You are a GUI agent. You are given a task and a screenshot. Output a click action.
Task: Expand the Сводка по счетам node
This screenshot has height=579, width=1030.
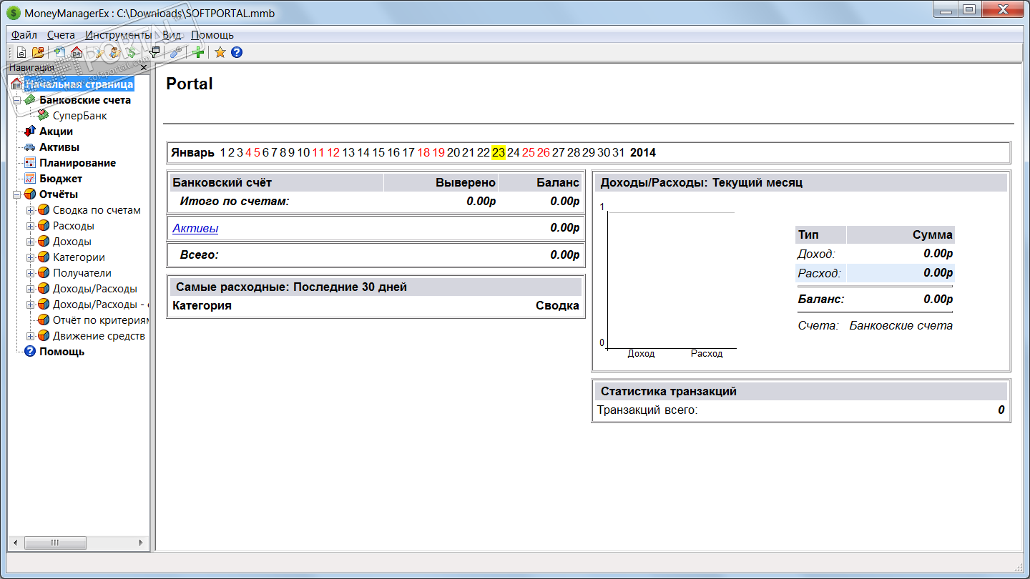point(29,210)
